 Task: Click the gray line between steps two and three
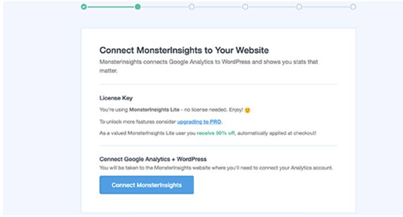[165, 7]
